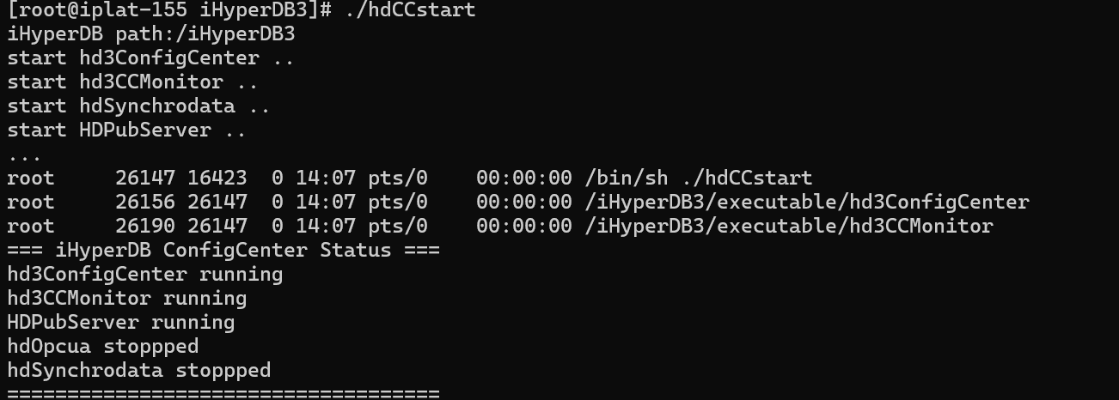Click the 'HDPubServer running' status line
Image resolution: width=1119 pixels, height=400 pixels.
120,323
